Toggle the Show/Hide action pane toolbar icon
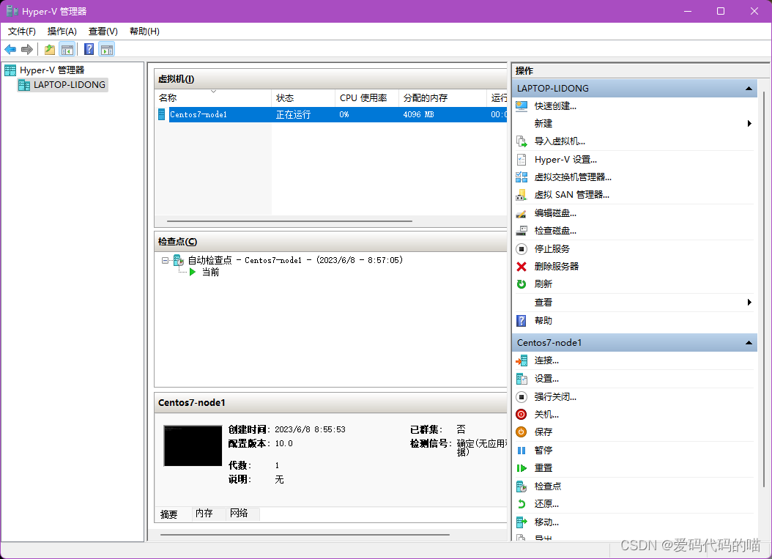 107,49
